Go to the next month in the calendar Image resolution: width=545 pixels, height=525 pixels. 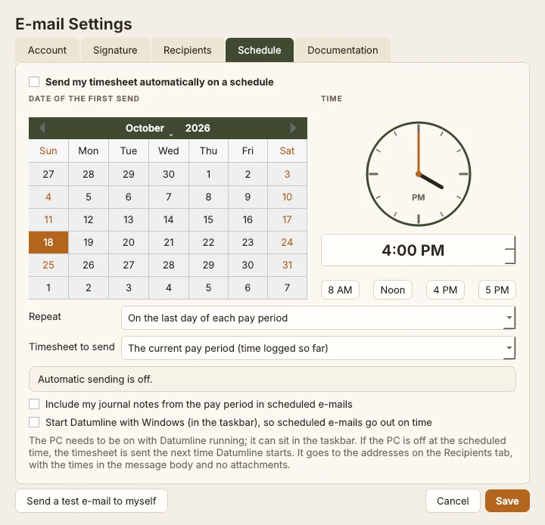[293, 128]
